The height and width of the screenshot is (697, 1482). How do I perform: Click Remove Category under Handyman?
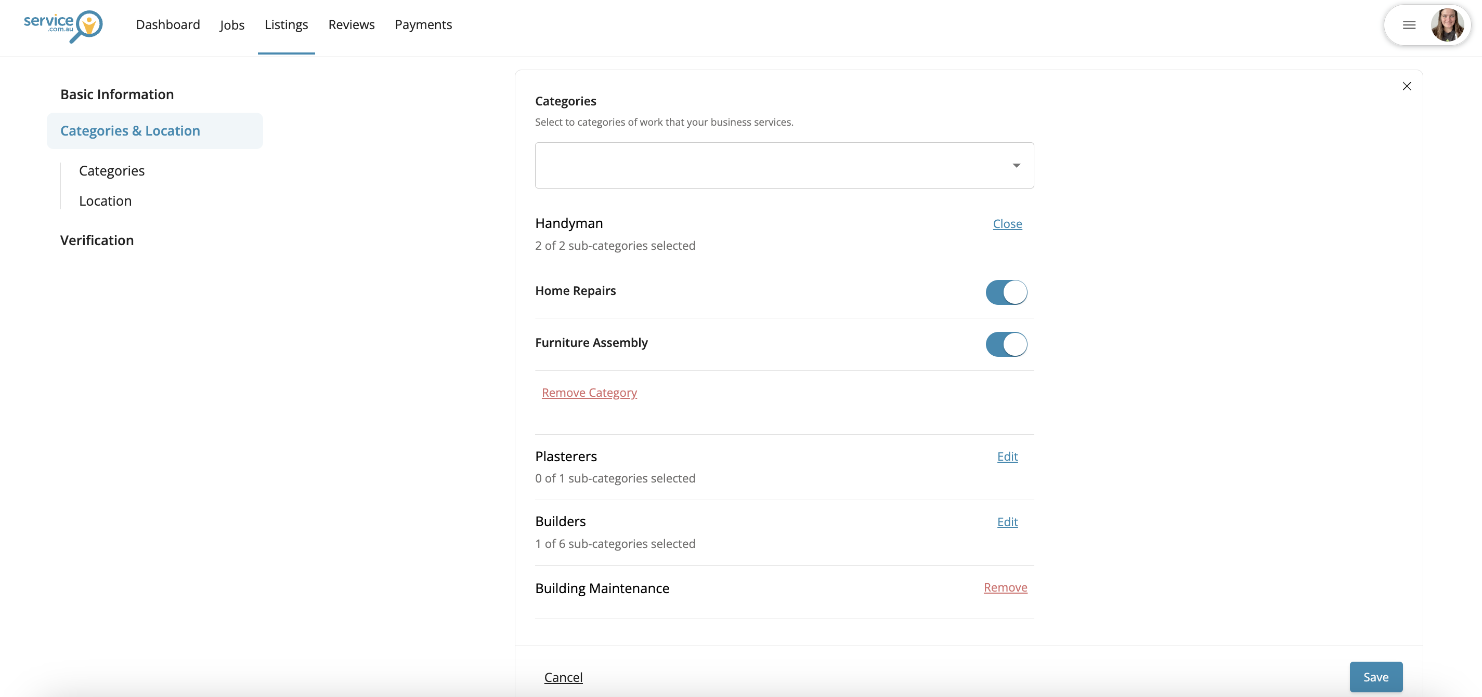point(589,393)
